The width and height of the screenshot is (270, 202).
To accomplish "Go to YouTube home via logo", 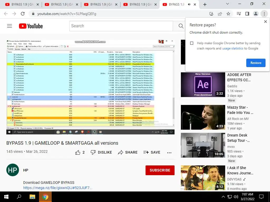I will [x=31, y=26].
